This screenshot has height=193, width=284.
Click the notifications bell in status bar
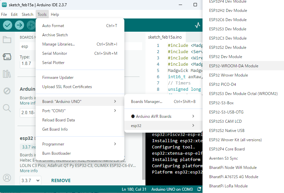[199, 189]
